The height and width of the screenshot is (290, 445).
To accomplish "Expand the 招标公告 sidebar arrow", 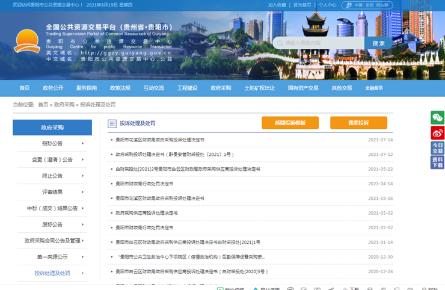I will tap(82, 143).
